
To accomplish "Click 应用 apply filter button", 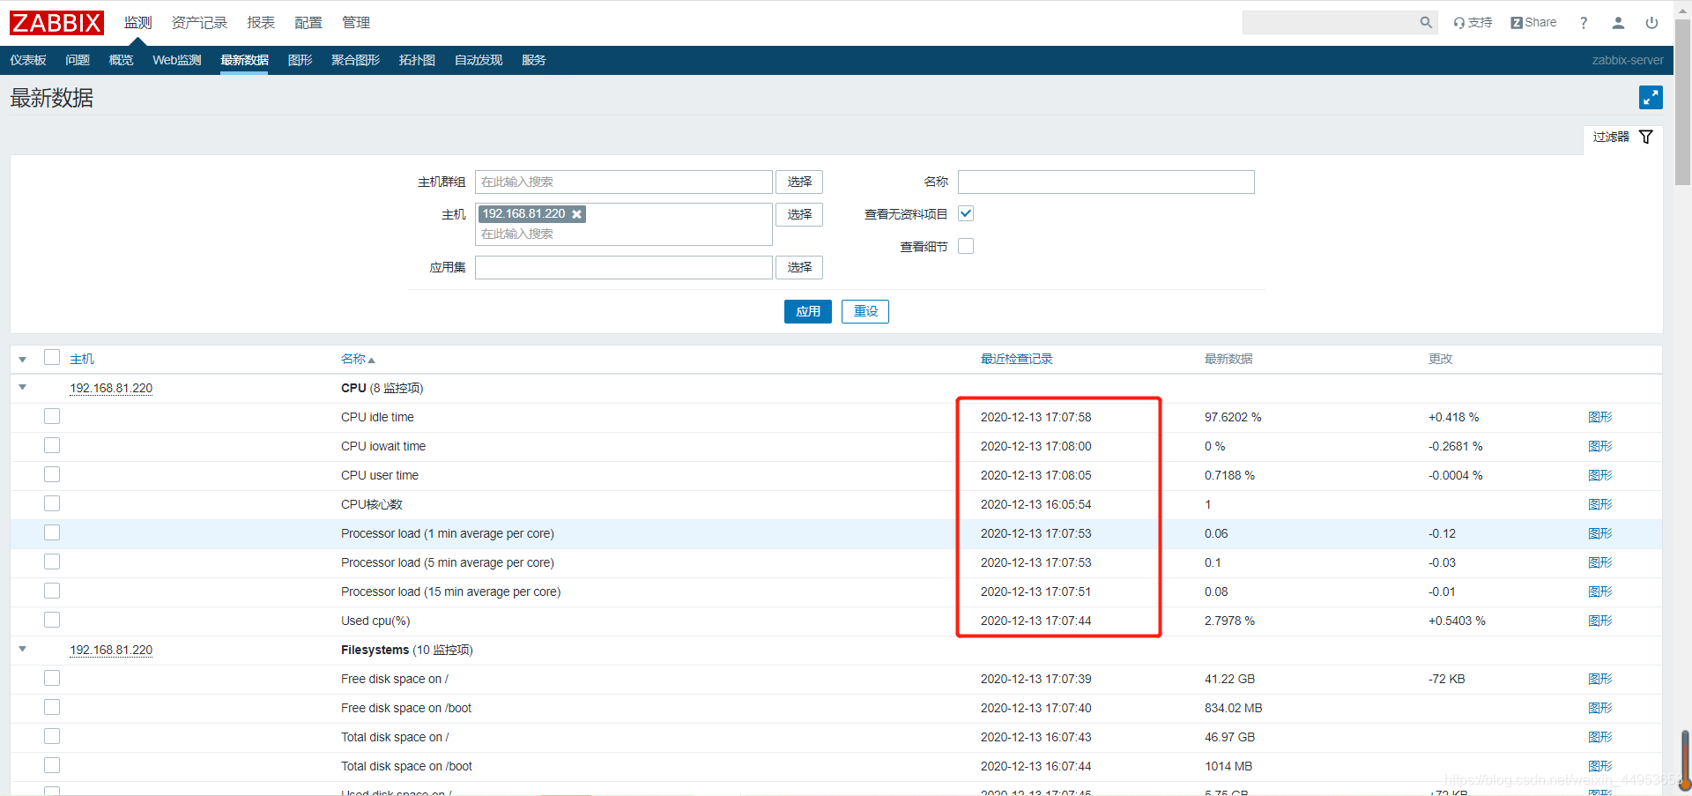I will [x=808, y=311].
